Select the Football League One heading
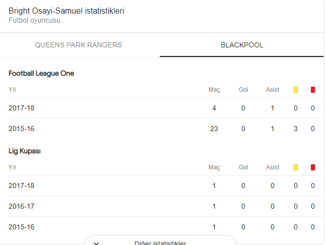The height and width of the screenshot is (245, 325). [41, 73]
